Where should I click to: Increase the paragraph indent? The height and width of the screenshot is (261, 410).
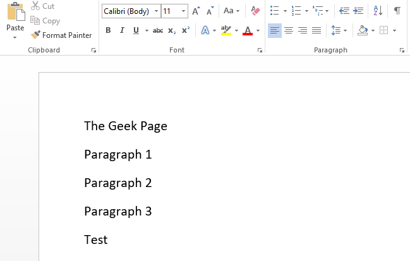[358, 11]
